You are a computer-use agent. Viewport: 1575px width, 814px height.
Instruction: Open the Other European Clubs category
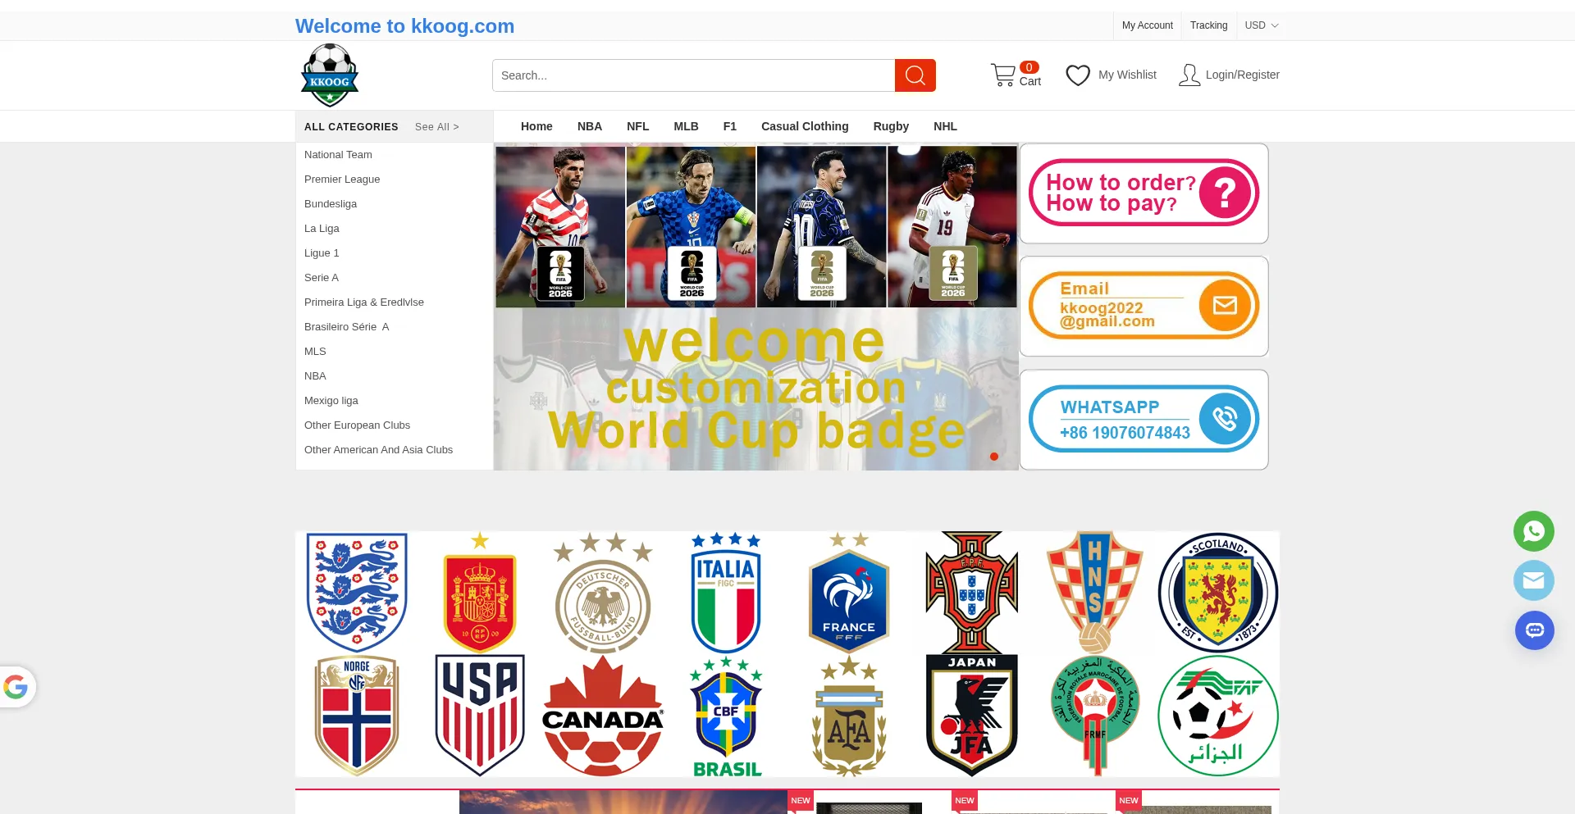tap(357, 425)
